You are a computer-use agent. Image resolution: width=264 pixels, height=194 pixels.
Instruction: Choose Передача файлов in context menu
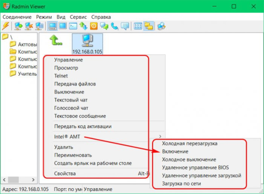[75, 84]
